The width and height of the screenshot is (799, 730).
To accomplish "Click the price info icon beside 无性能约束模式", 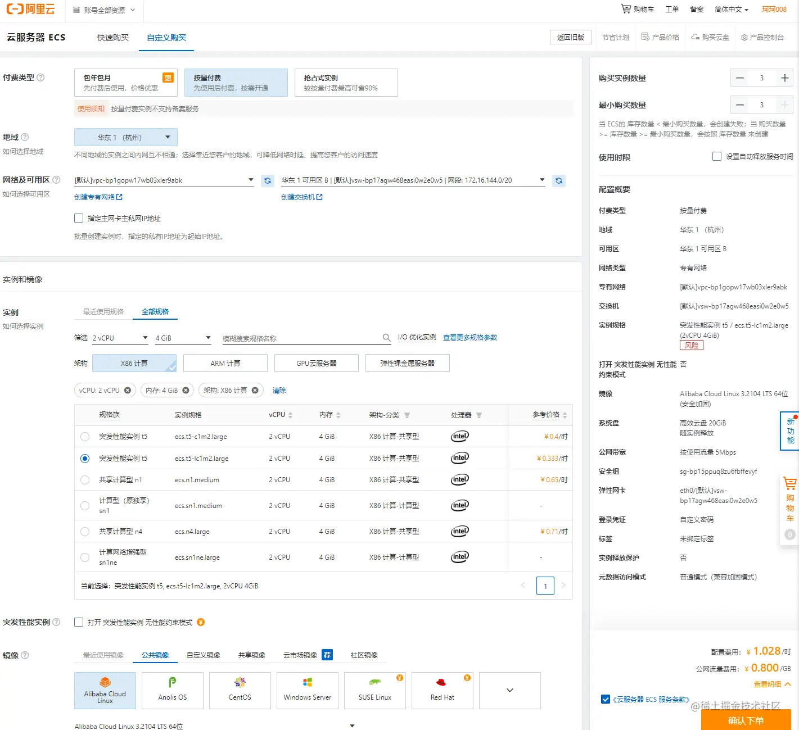I will [x=201, y=622].
